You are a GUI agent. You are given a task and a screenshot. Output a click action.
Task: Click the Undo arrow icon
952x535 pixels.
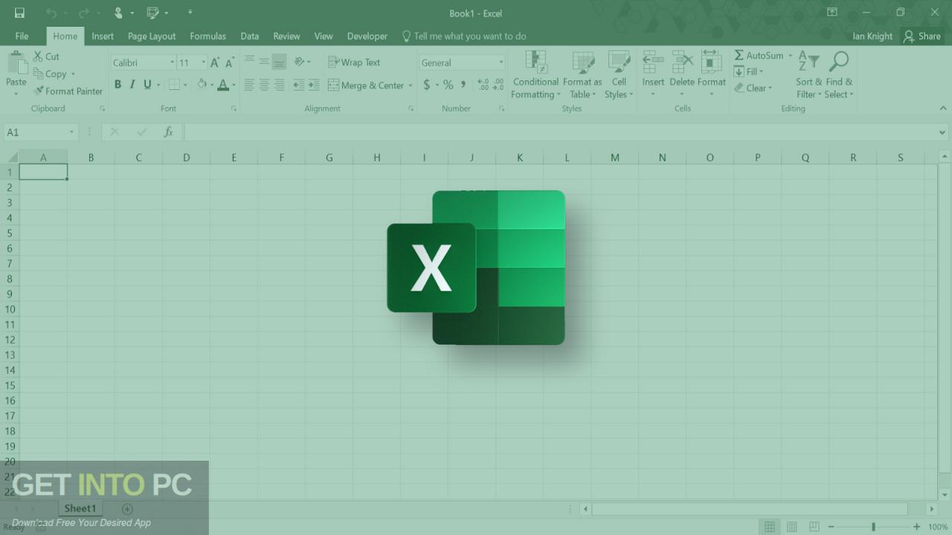(x=51, y=13)
